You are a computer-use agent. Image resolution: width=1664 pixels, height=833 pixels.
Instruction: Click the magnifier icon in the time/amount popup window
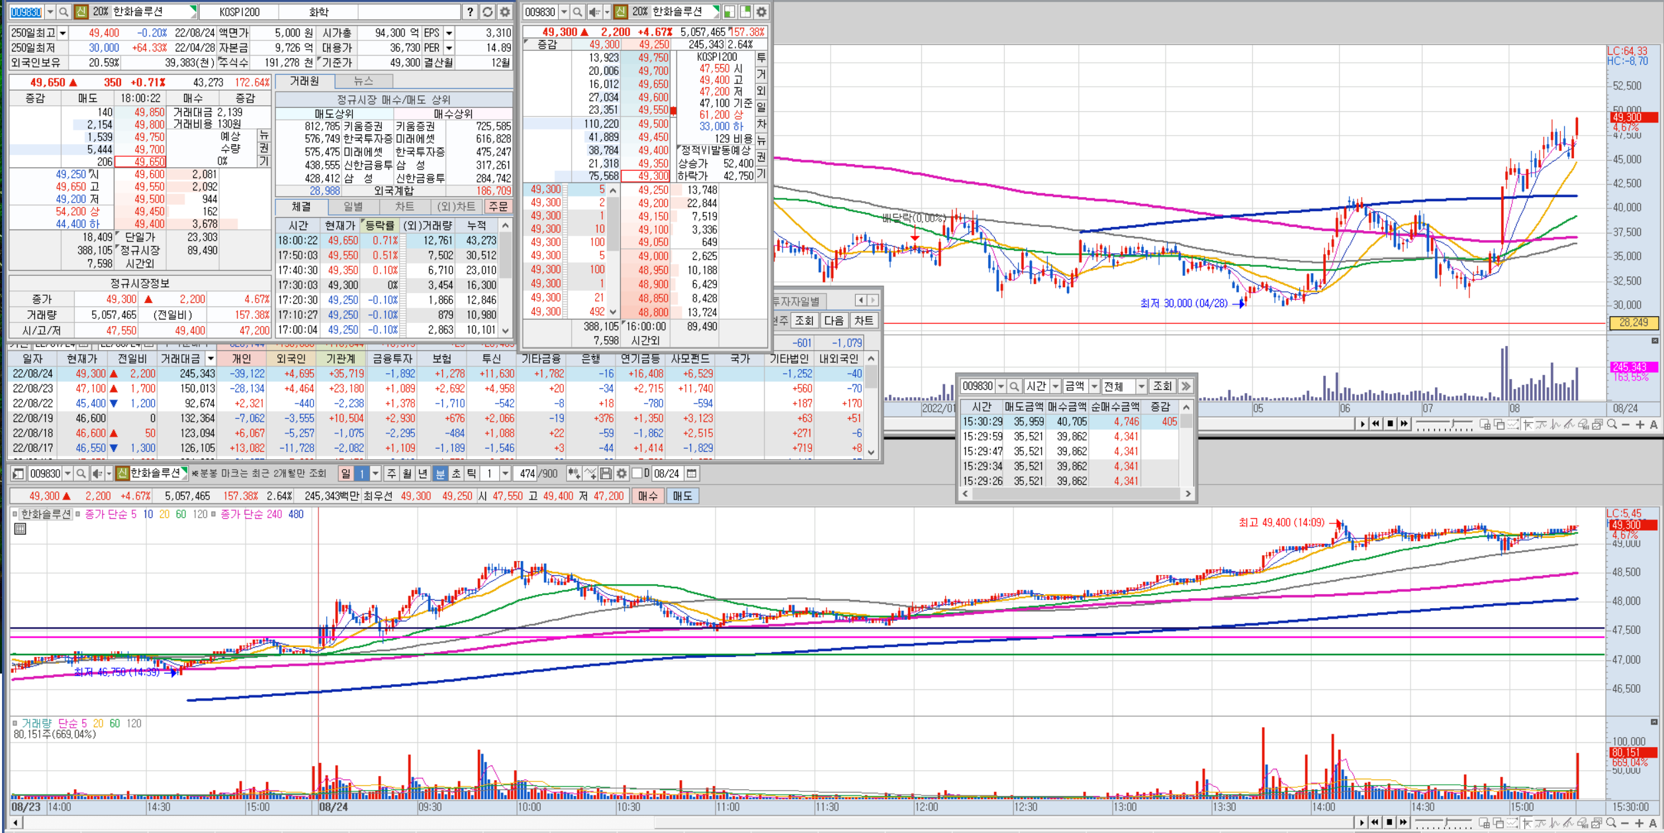(1014, 386)
